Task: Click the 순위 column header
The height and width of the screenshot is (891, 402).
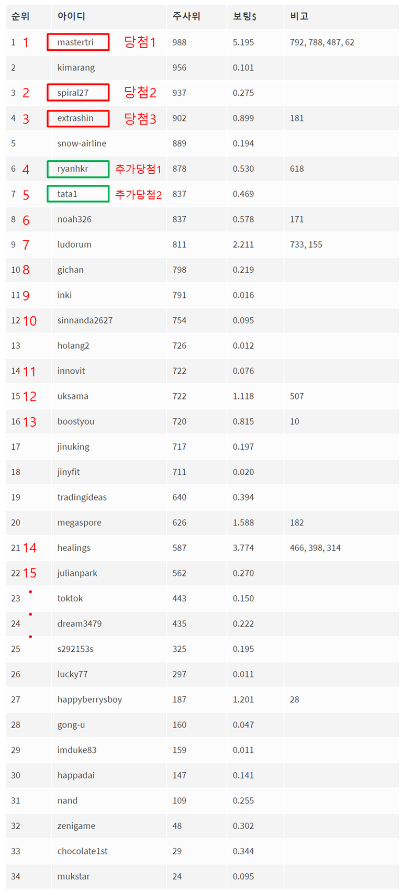Action: pyautogui.click(x=20, y=17)
